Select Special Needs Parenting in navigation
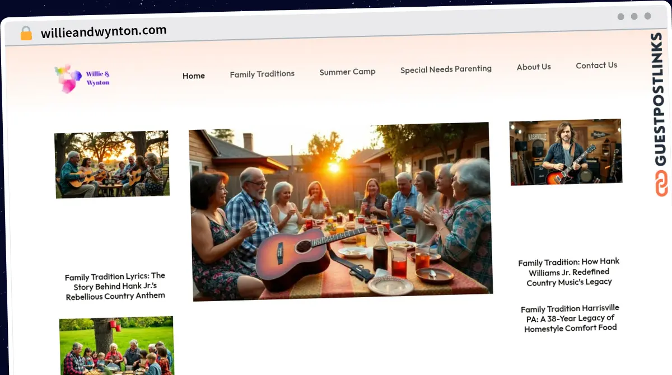Image resolution: width=672 pixels, height=375 pixels. click(x=446, y=69)
